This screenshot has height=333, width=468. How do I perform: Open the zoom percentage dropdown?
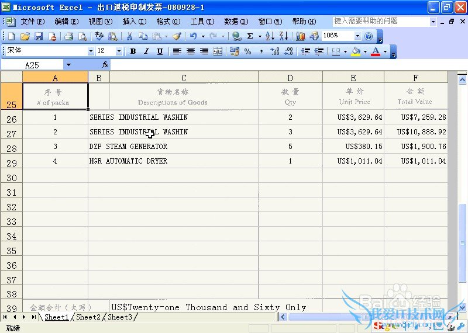(x=357, y=36)
